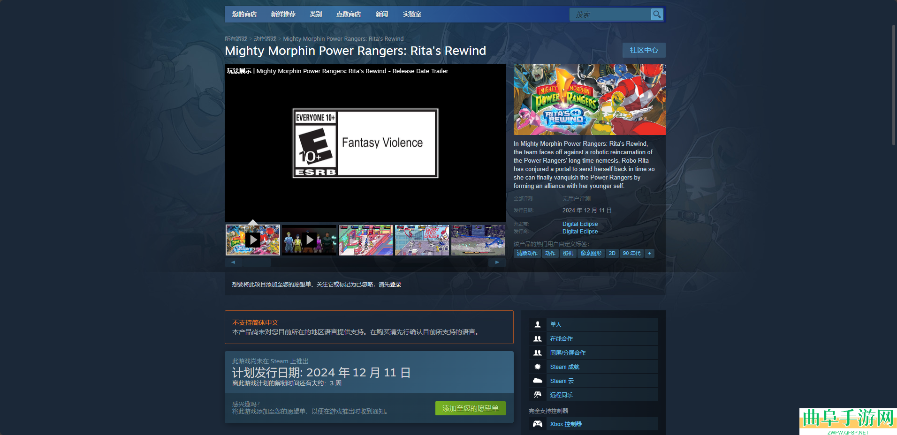This screenshot has width=897, height=435.
Task: Open the 您的商店 menu
Action: point(244,15)
